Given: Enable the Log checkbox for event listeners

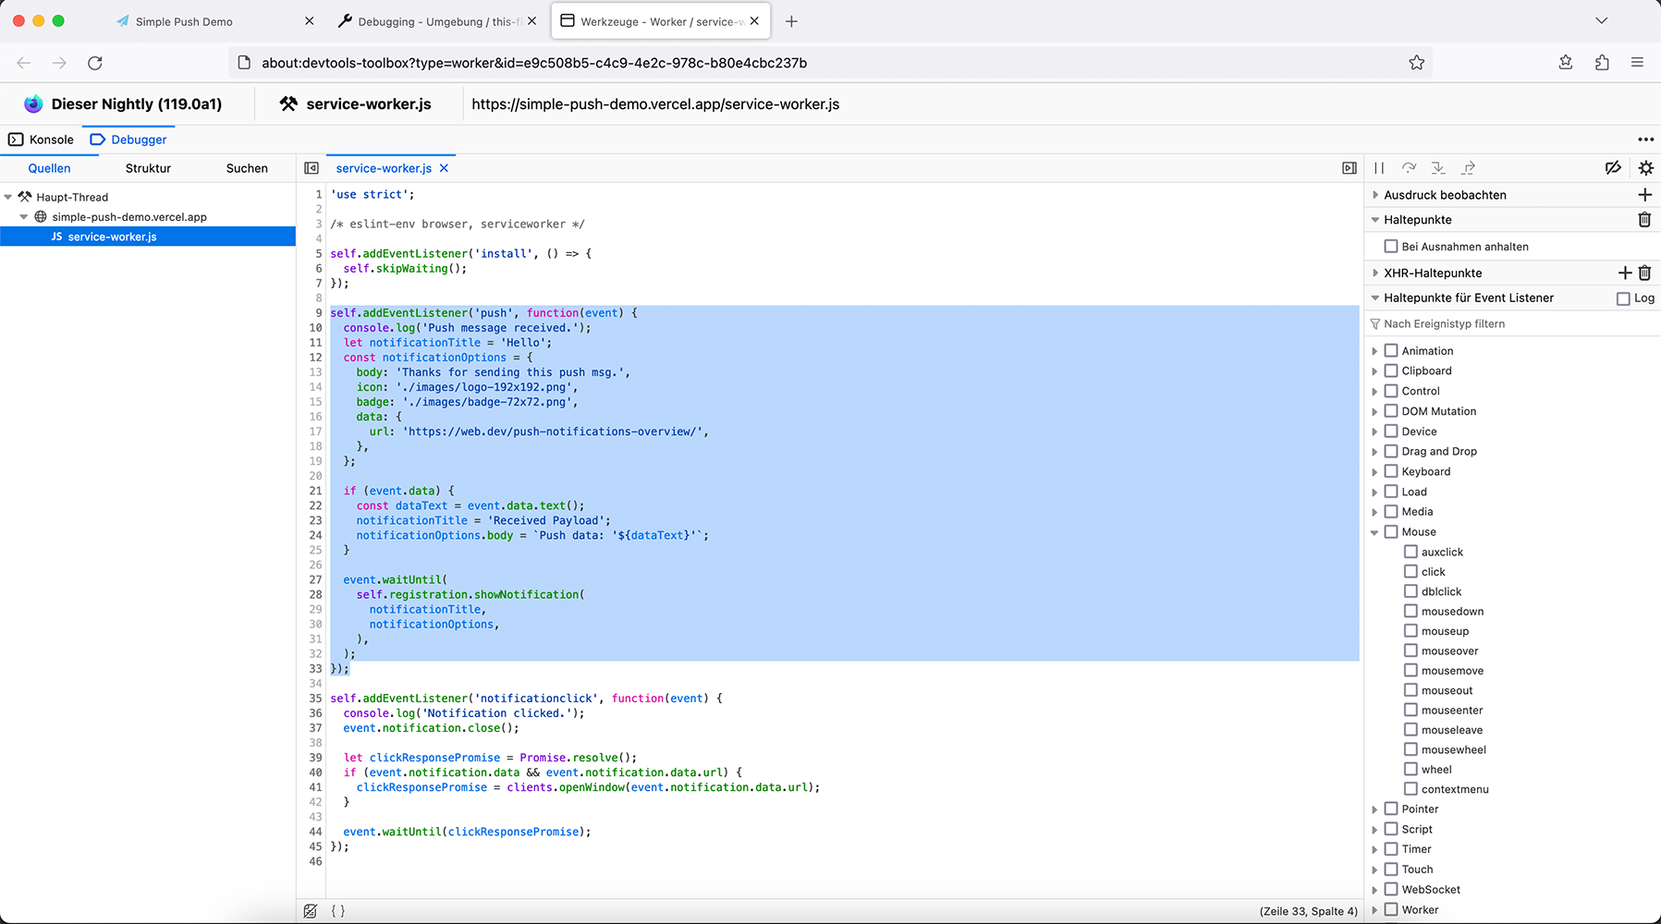Looking at the screenshot, I should [x=1623, y=298].
